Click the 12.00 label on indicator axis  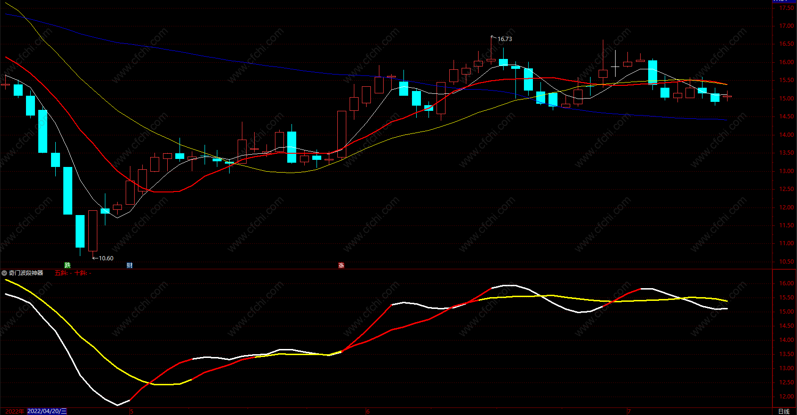[787, 397]
